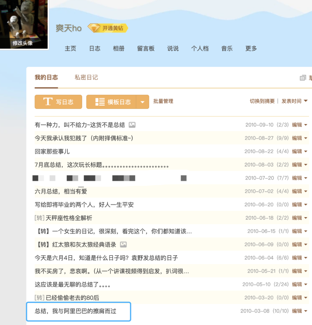
Task: Open the 更多 navigation menu
Action: click(251, 48)
